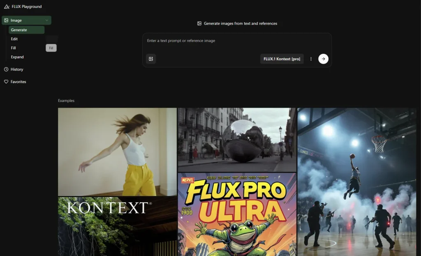Click the Image section icon in sidebar
The width and height of the screenshot is (421, 256).
coord(6,20)
